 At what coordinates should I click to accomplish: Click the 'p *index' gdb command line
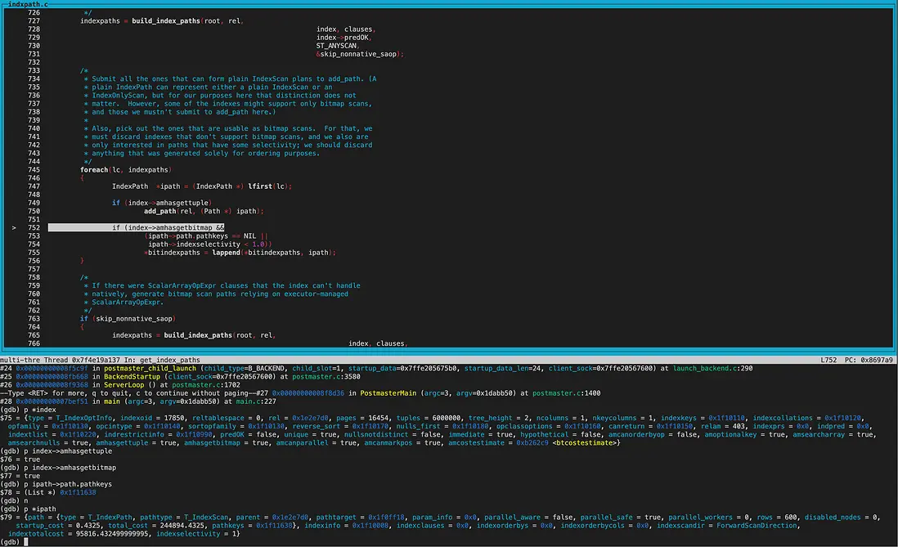[26, 410]
